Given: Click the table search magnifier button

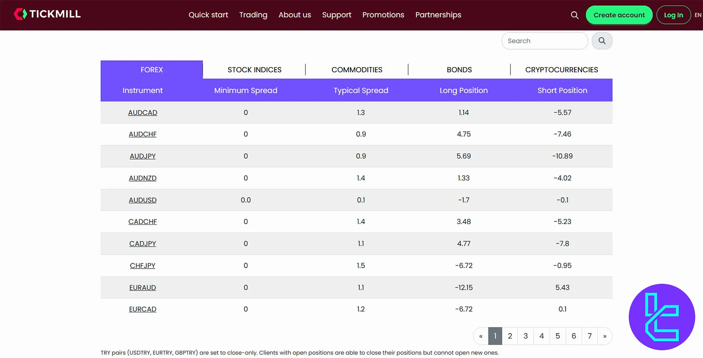Looking at the screenshot, I should (602, 41).
